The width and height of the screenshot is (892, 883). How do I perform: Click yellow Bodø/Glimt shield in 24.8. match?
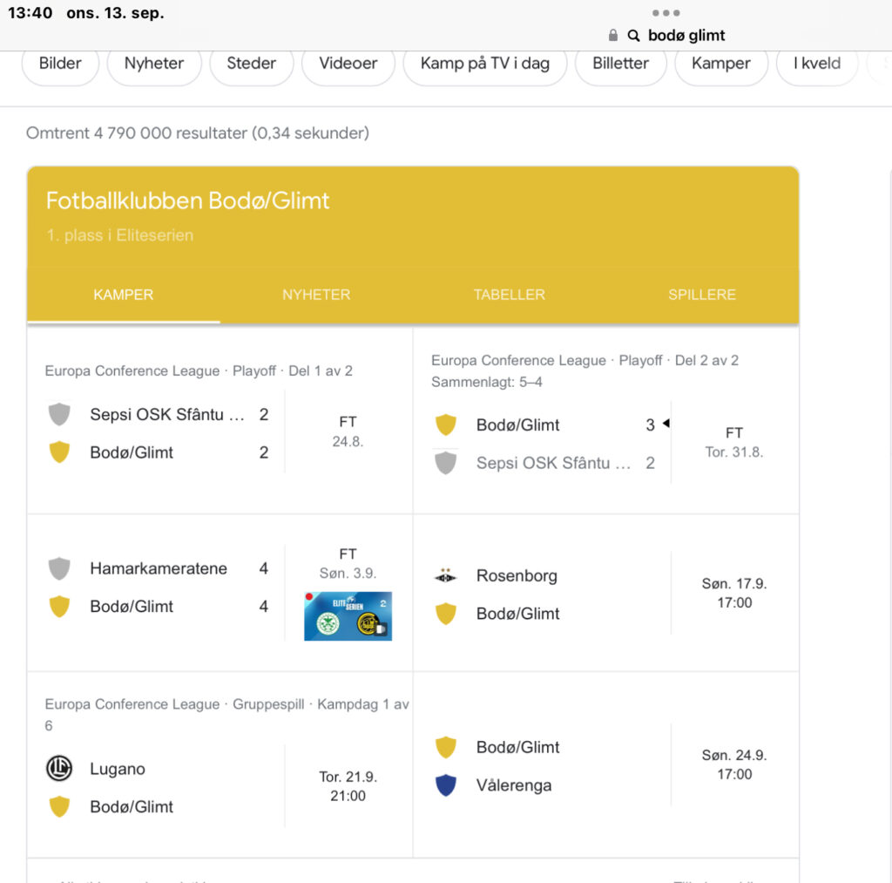coord(59,452)
